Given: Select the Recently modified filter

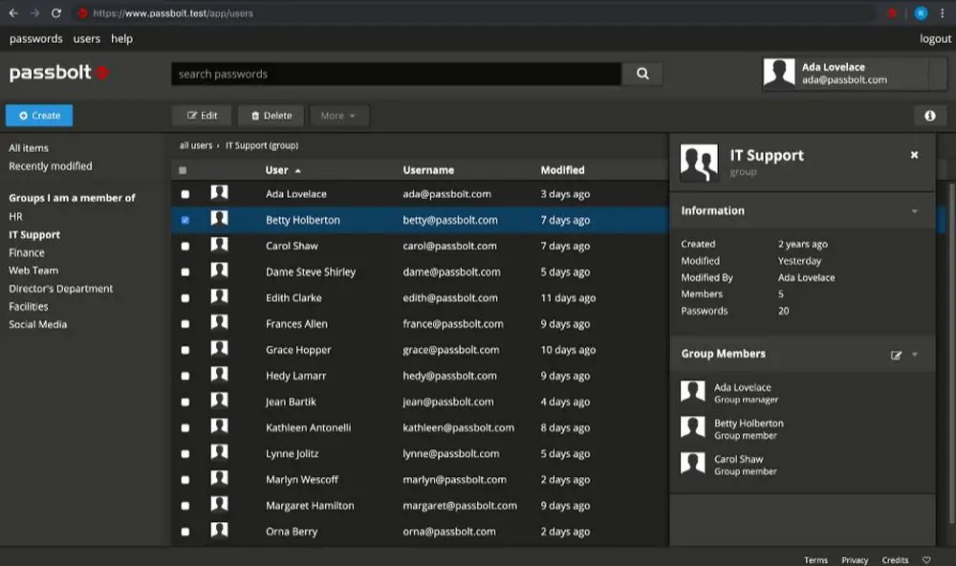Looking at the screenshot, I should [51, 166].
